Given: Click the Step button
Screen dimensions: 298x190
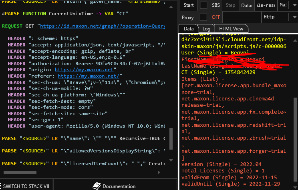Looking at the screenshot, I should click(230, 5).
